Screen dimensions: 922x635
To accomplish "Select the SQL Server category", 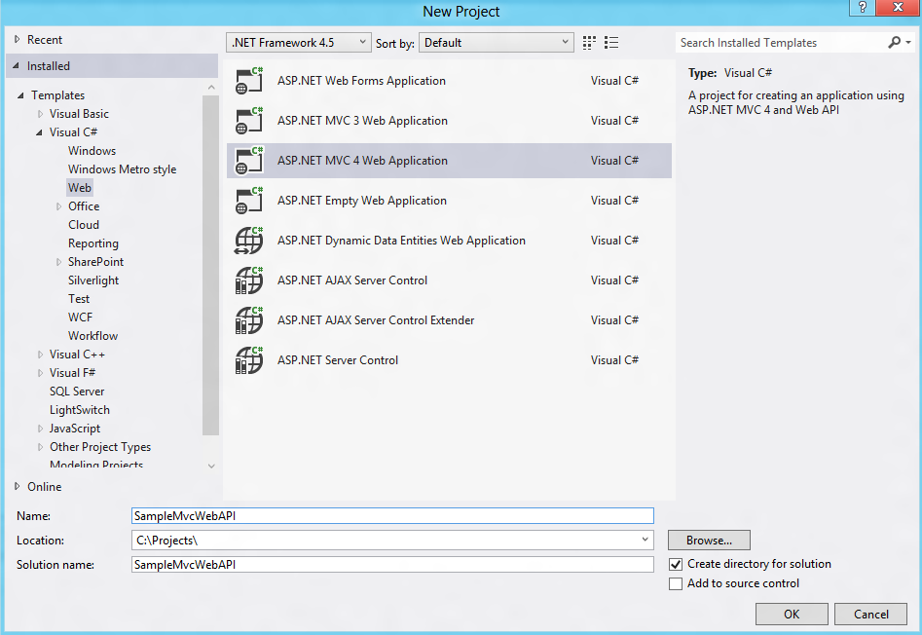I will click(77, 392).
